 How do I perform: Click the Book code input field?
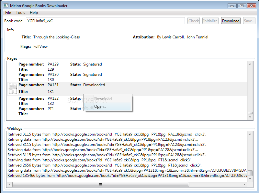(105, 21)
